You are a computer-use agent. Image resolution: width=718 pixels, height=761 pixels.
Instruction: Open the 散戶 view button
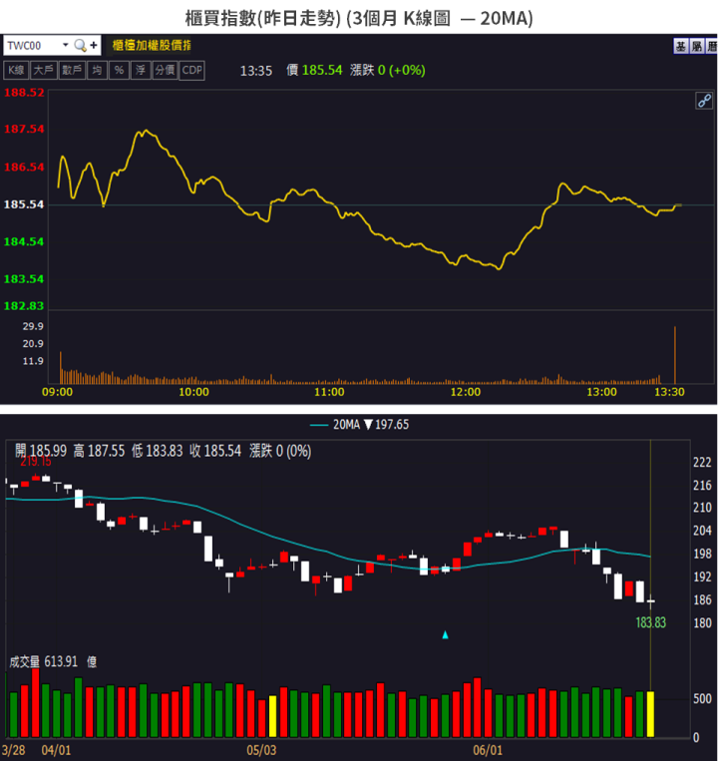tap(72, 70)
